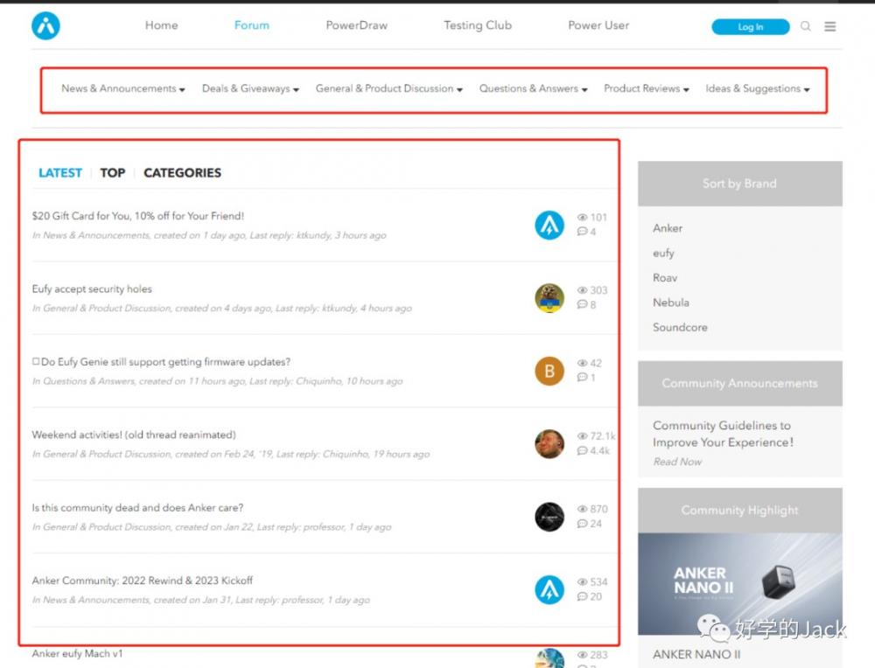This screenshot has height=668, width=875.
Task: Open 'Anker Community: 2022 Rewind' thread
Action: (143, 581)
